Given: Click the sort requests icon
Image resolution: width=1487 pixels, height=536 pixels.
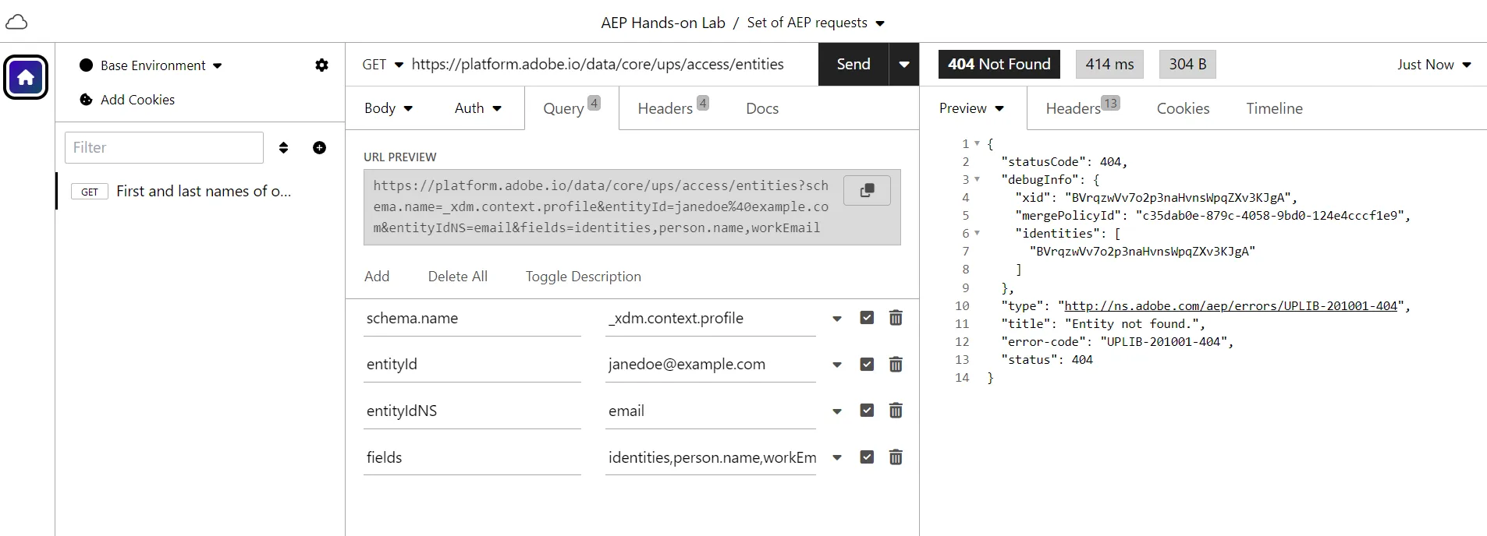Looking at the screenshot, I should point(283,147).
